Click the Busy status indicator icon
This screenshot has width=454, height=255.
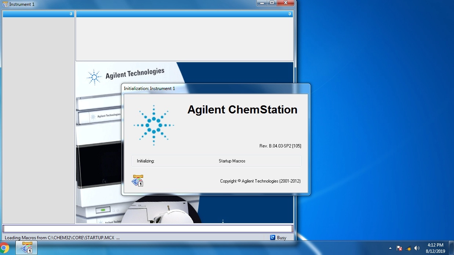273,237
